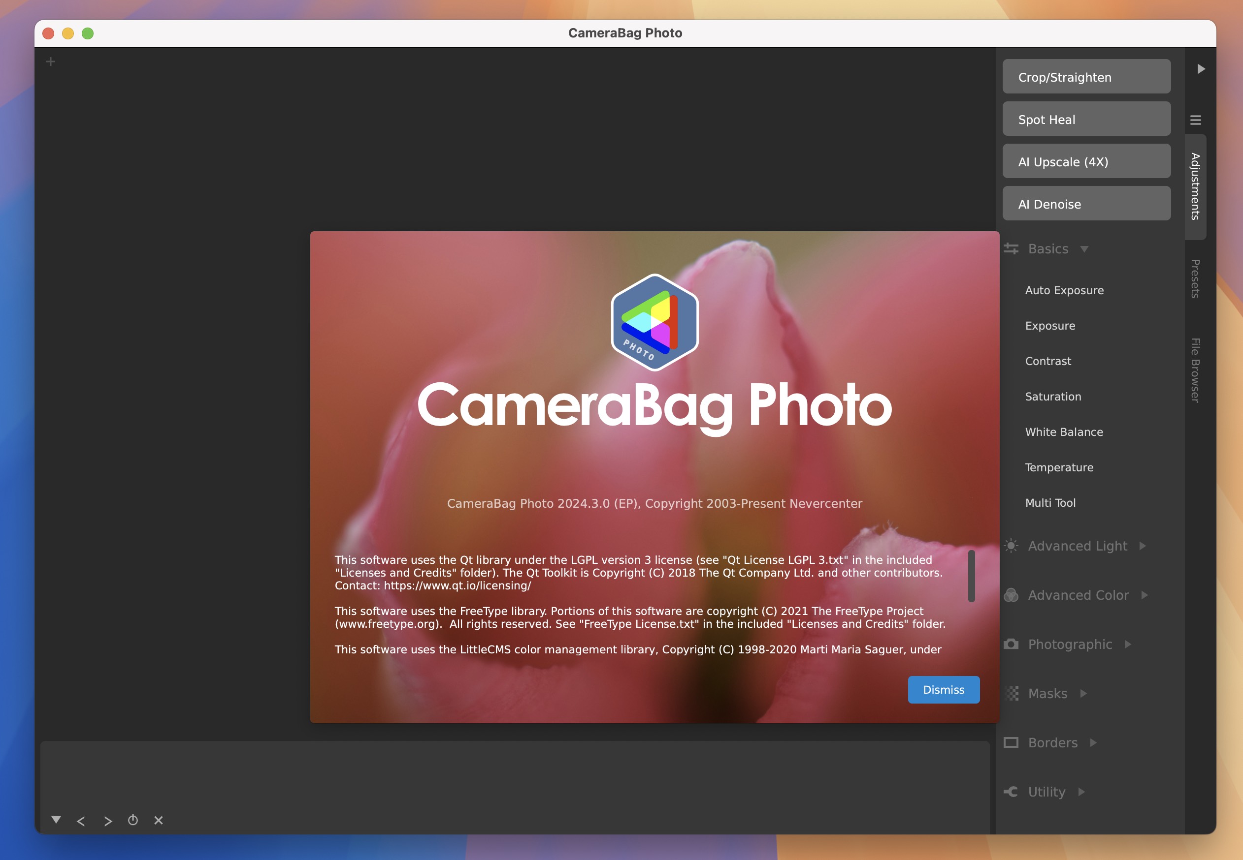Click the Photographic camera icon
This screenshot has height=860, width=1243.
pyautogui.click(x=1011, y=644)
